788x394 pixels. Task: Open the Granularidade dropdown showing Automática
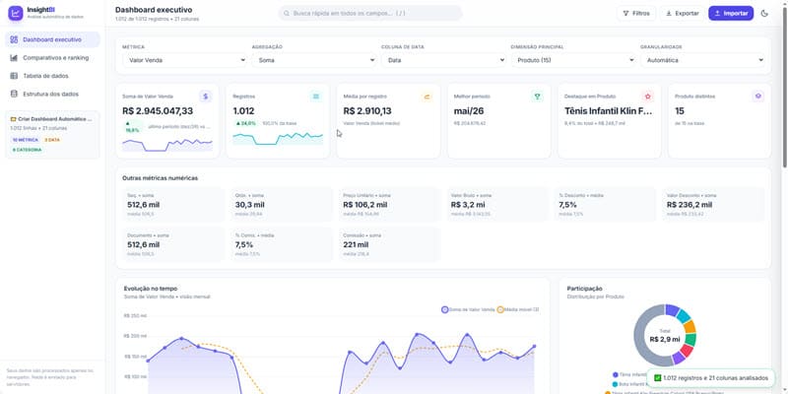point(702,60)
